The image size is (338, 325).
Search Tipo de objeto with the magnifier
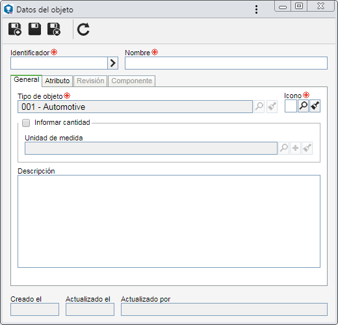(x=259, y=107)
